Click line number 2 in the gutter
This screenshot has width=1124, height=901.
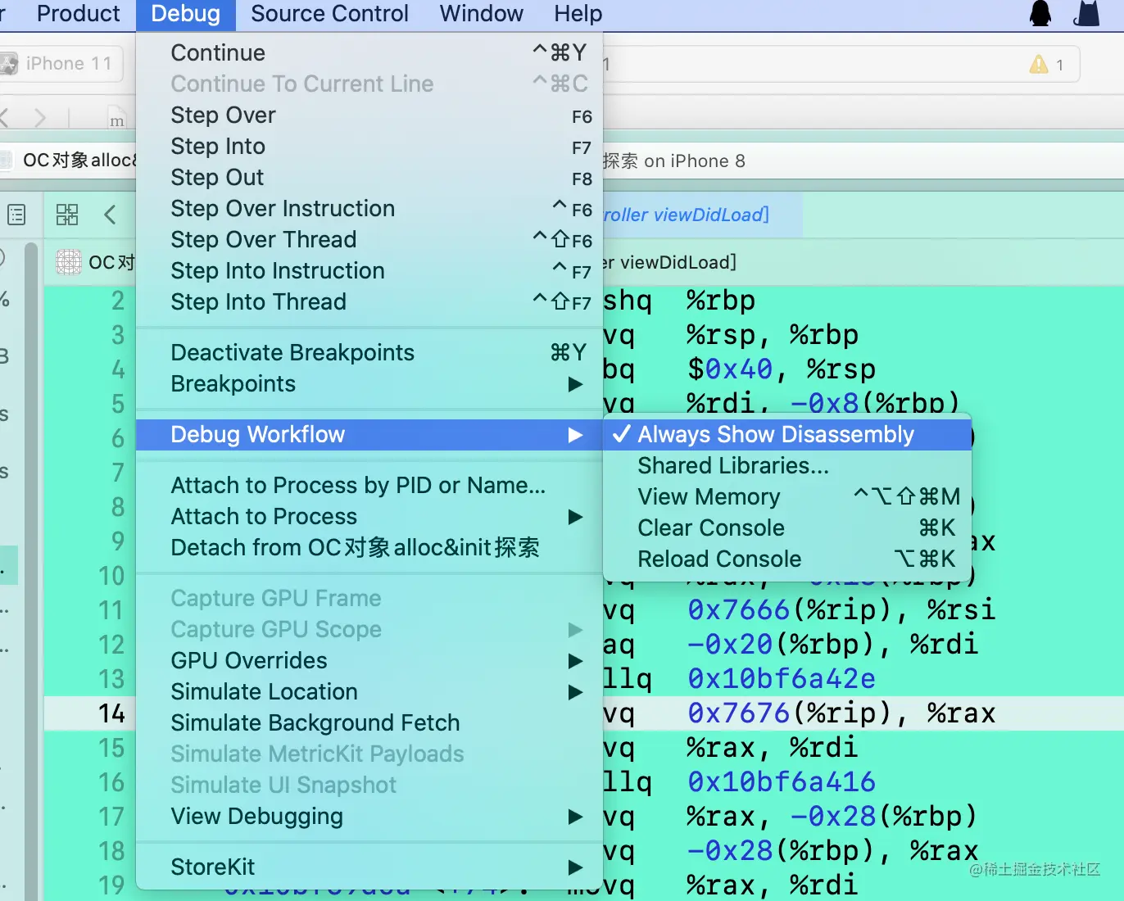tap(118, 301)
